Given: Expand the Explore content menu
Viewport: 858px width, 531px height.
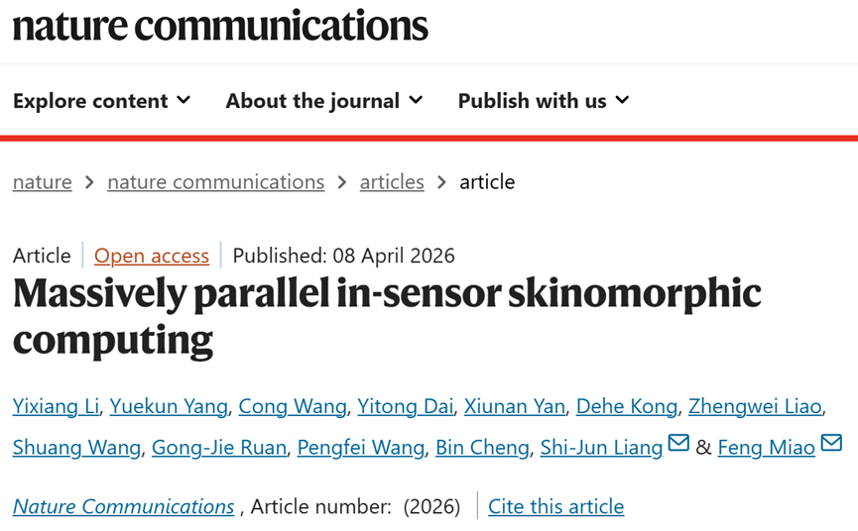Looking at the screenshot, I should pos(101,101).
